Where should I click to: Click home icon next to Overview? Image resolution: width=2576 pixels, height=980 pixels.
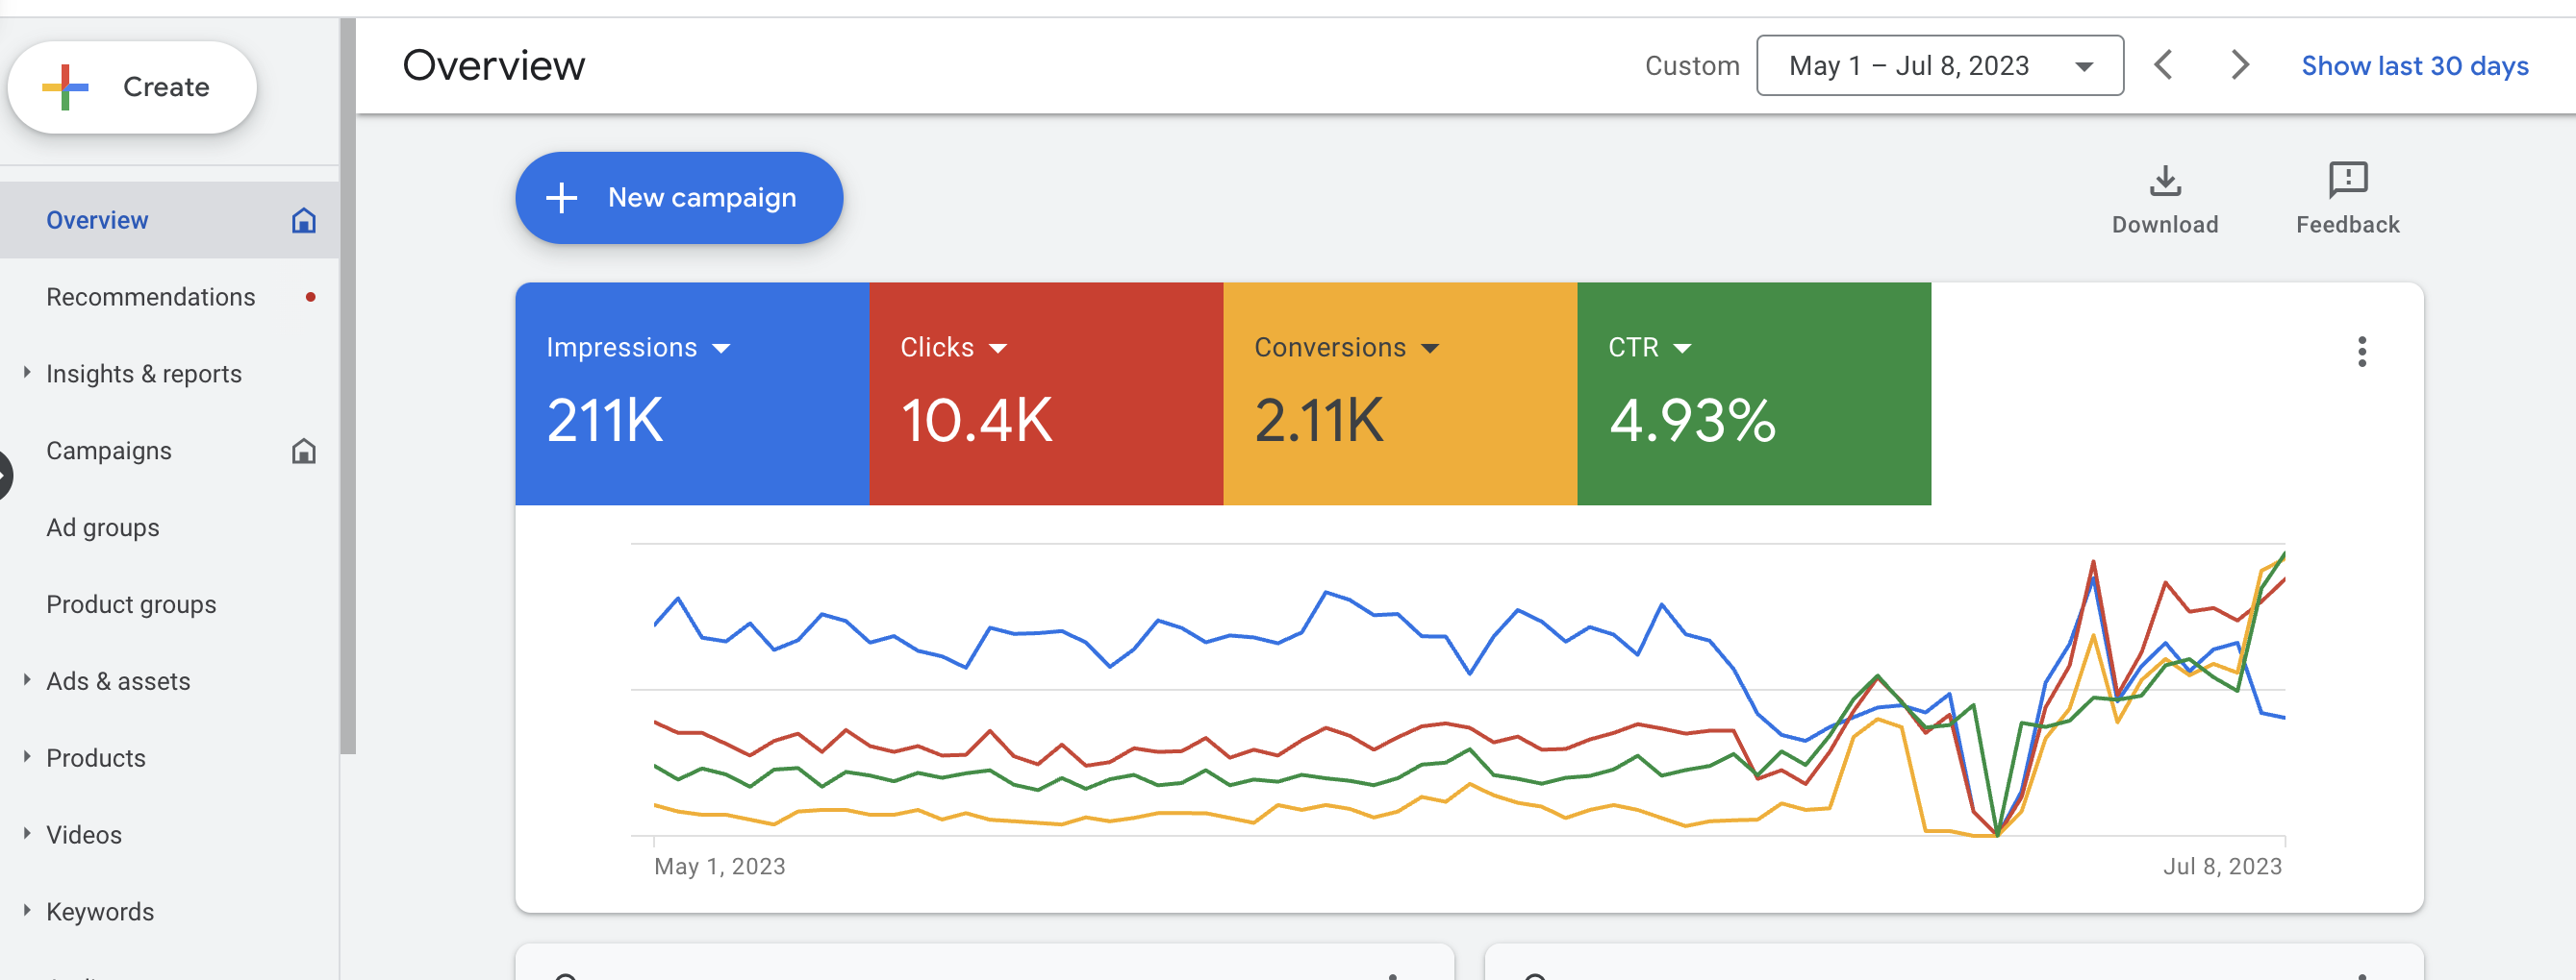click(304, 220)
